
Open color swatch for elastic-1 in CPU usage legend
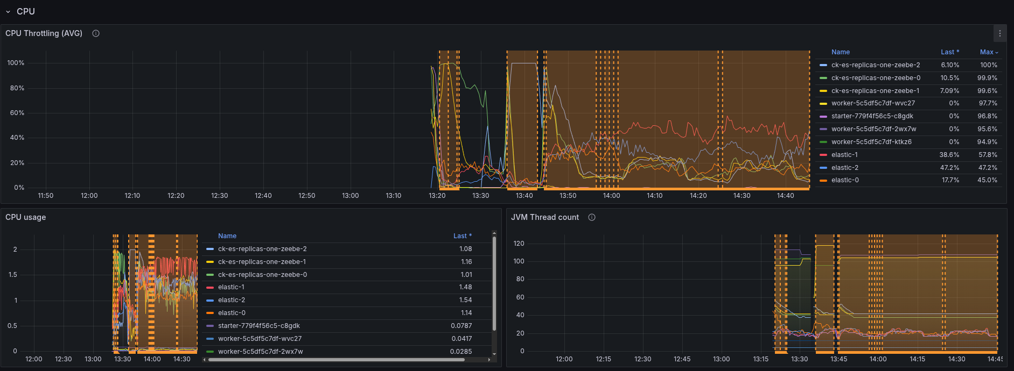210,287
